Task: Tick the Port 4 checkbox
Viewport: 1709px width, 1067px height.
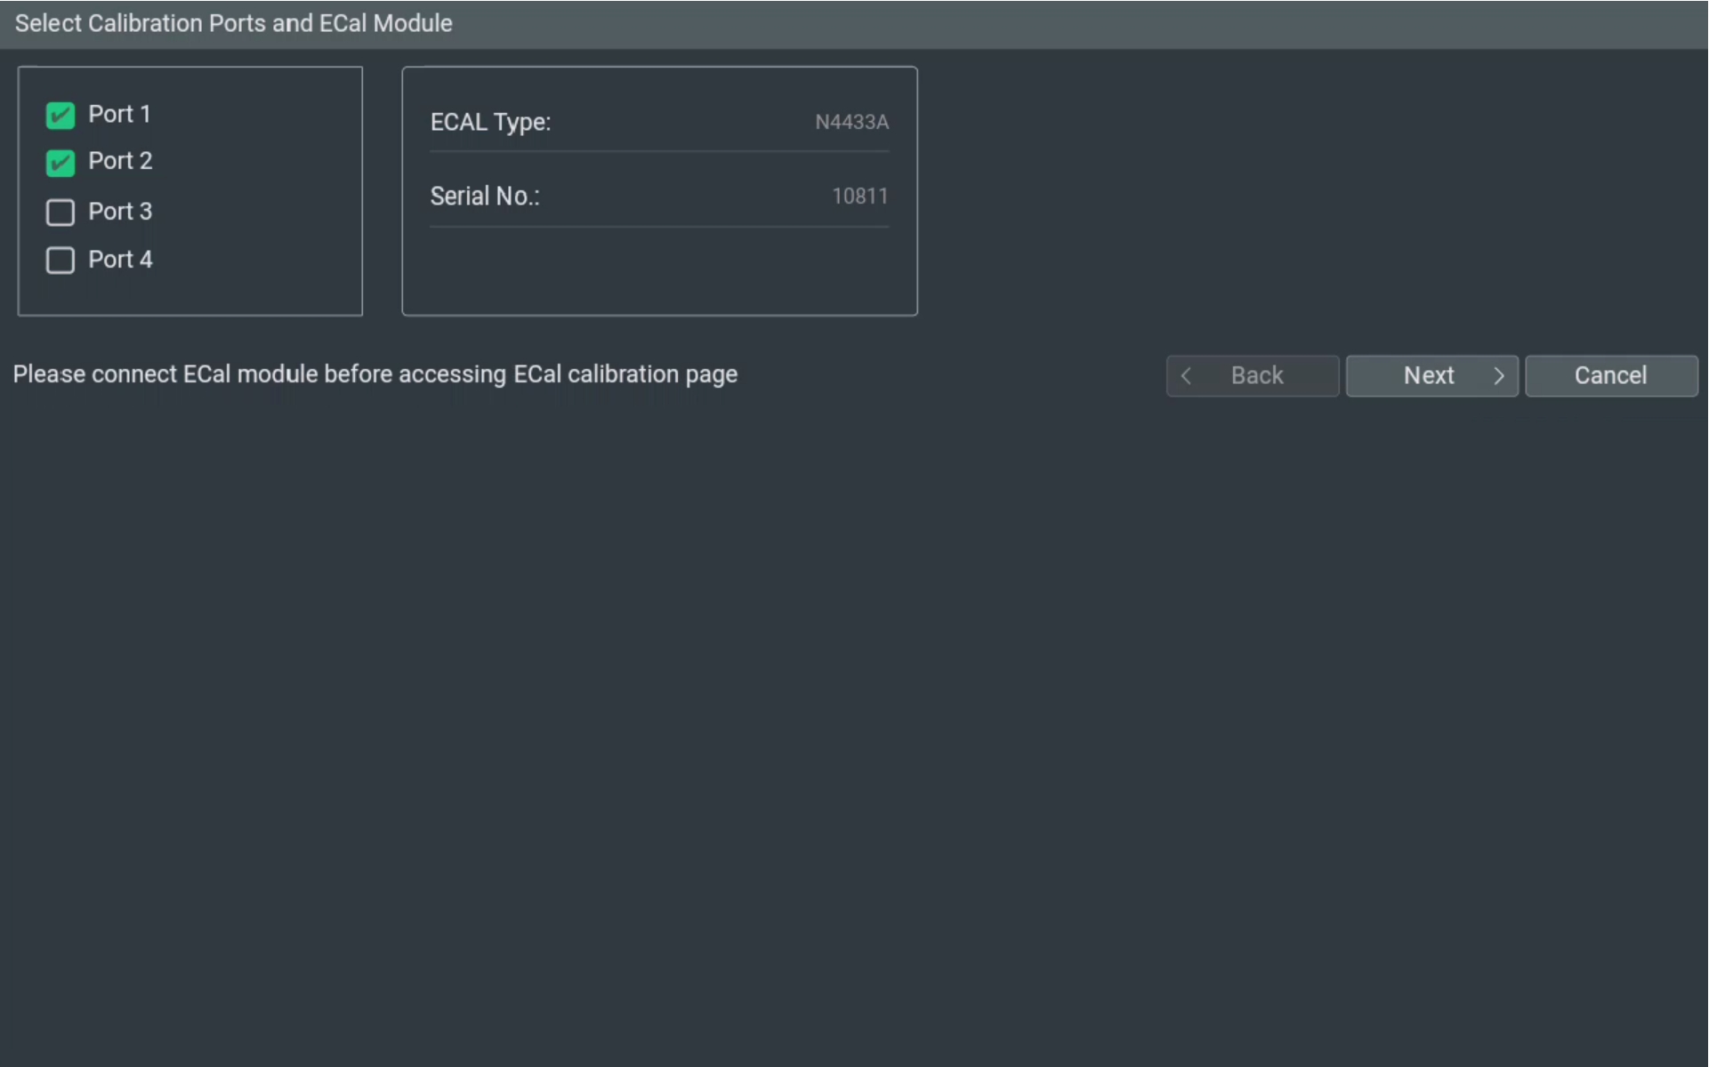Action: (x=60, y=261)
